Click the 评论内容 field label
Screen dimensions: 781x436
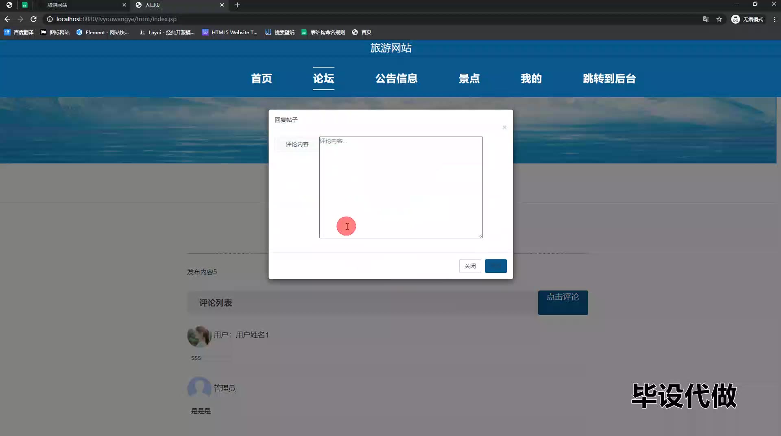coord(297,144)
